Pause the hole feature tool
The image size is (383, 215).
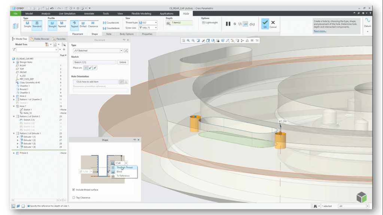pos(228,24)
